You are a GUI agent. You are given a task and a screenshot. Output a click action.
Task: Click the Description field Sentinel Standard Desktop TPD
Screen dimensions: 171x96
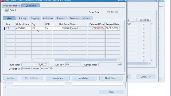(56, 69)
